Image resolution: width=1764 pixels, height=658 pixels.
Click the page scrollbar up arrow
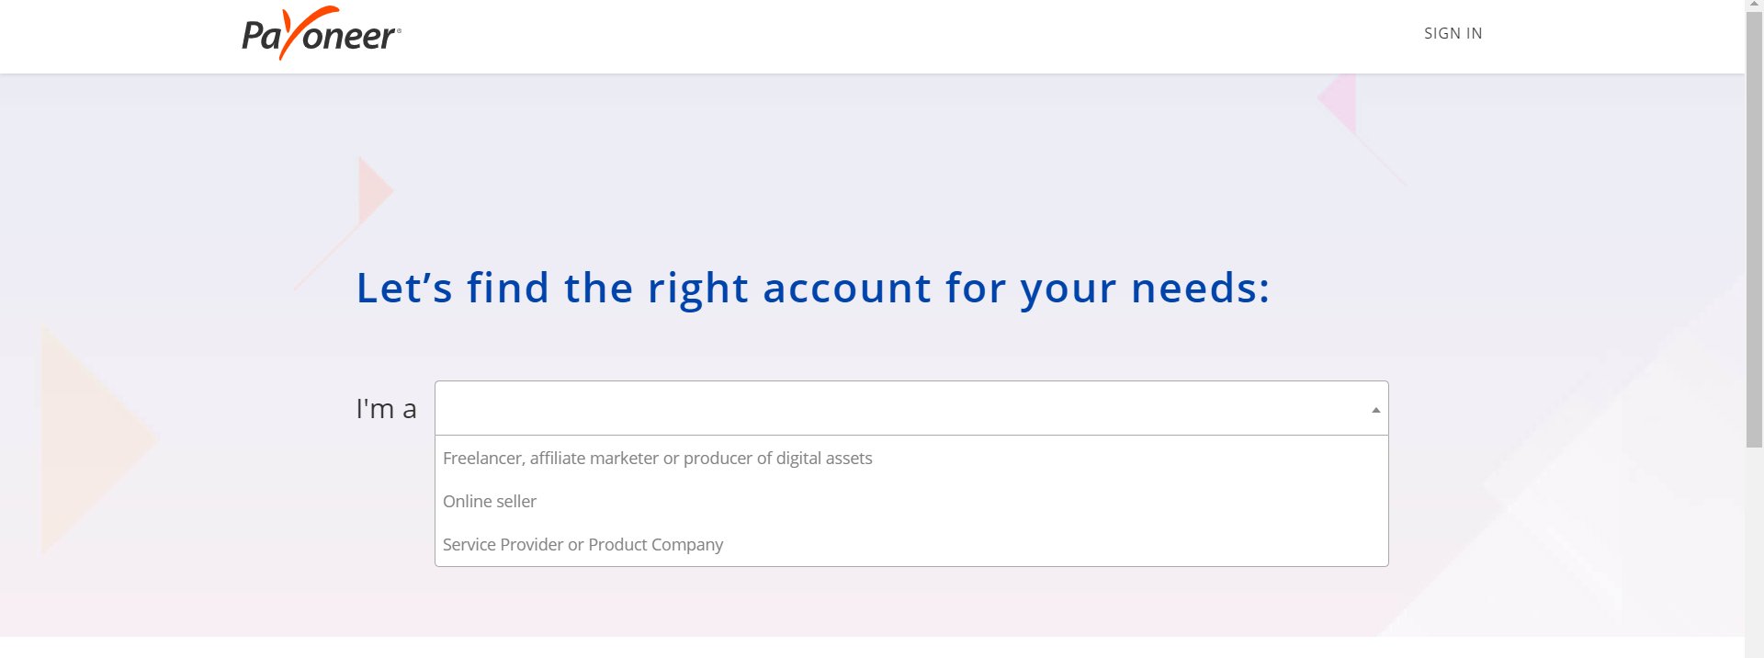pos(1754,6)
